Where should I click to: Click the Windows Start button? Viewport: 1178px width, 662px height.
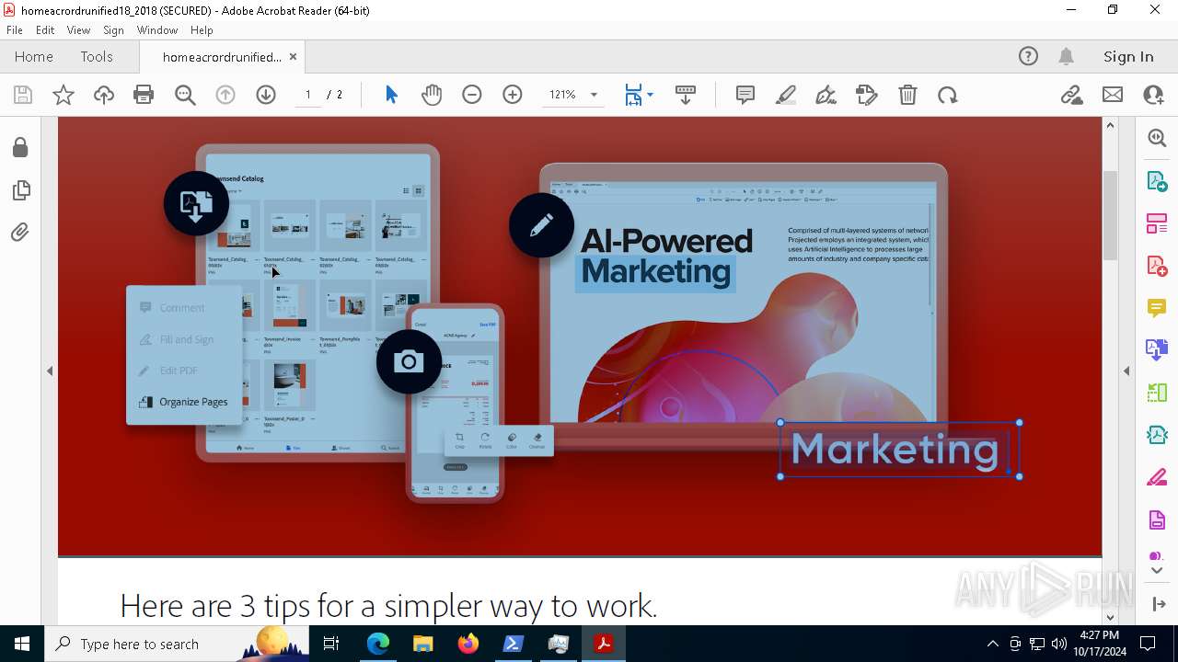coord(22,644)
